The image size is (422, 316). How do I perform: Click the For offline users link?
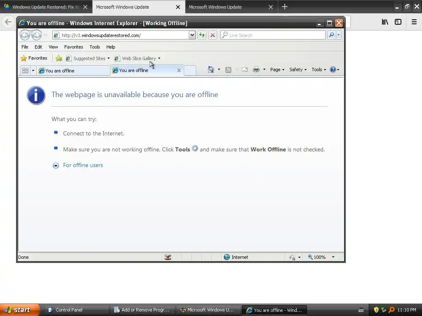coord(83,165)
